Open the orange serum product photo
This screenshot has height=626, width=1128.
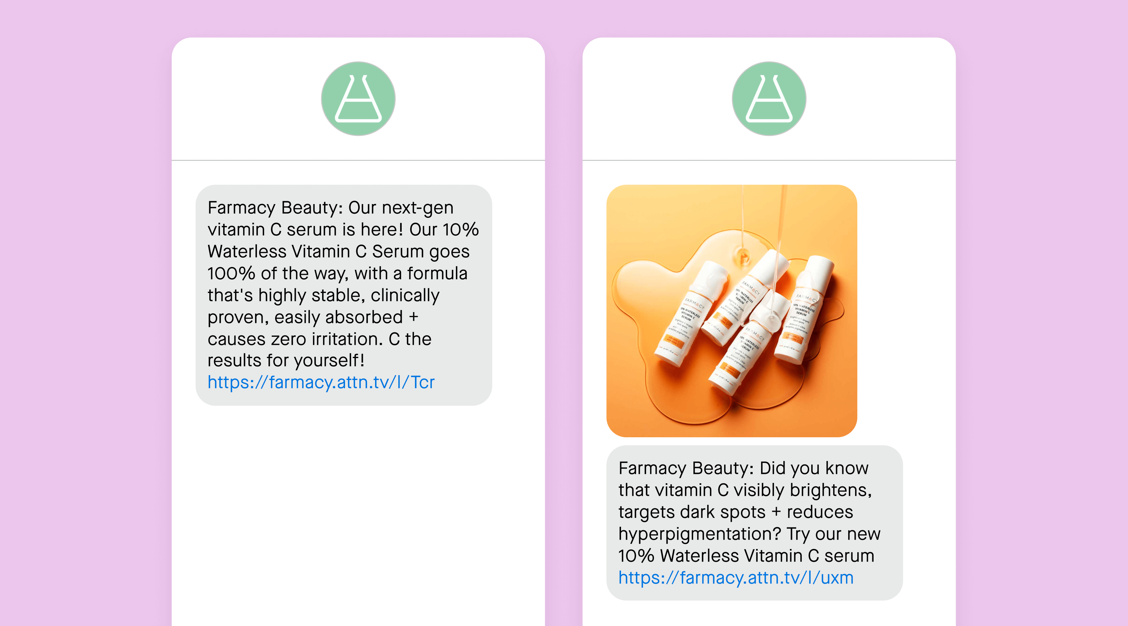click(732, 310)
